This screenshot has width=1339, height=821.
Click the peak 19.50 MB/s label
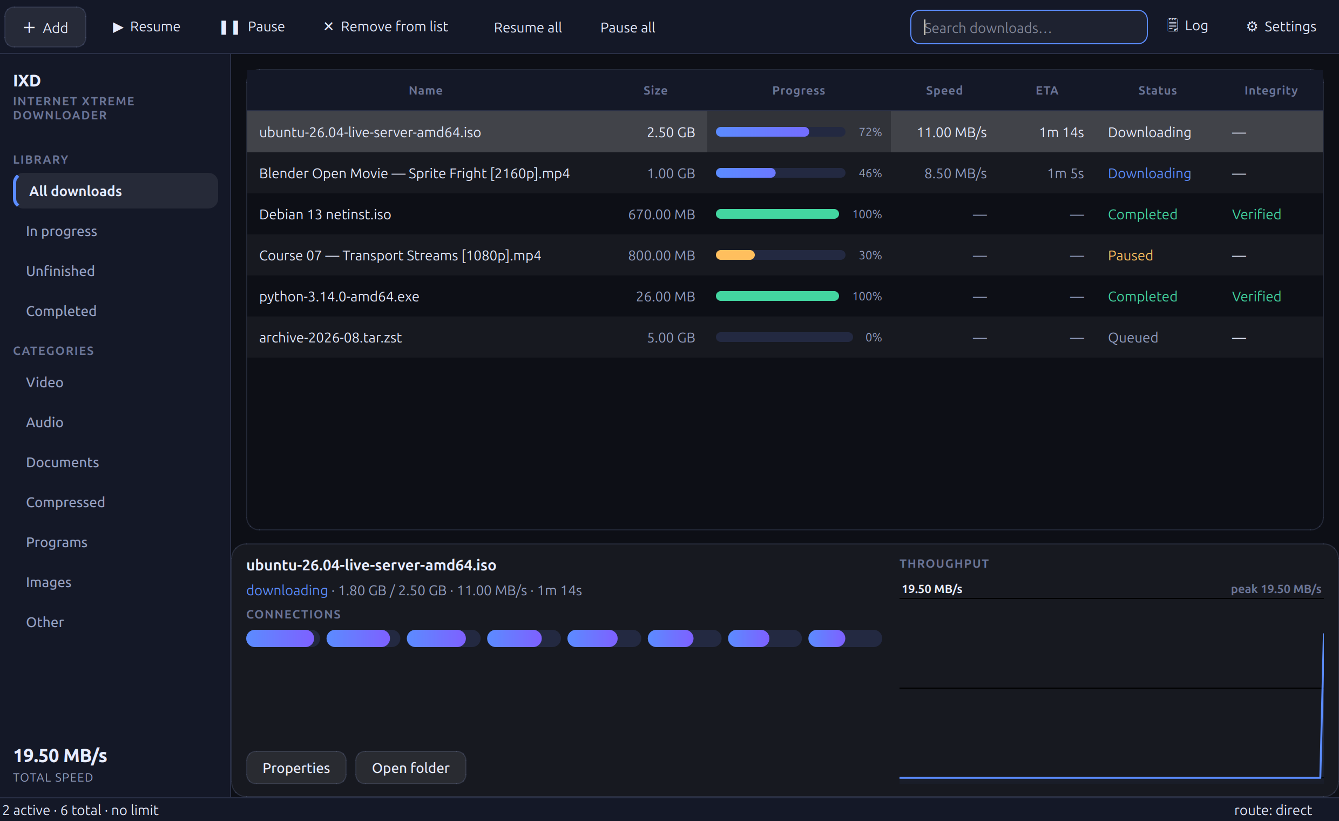[1275, 589]
